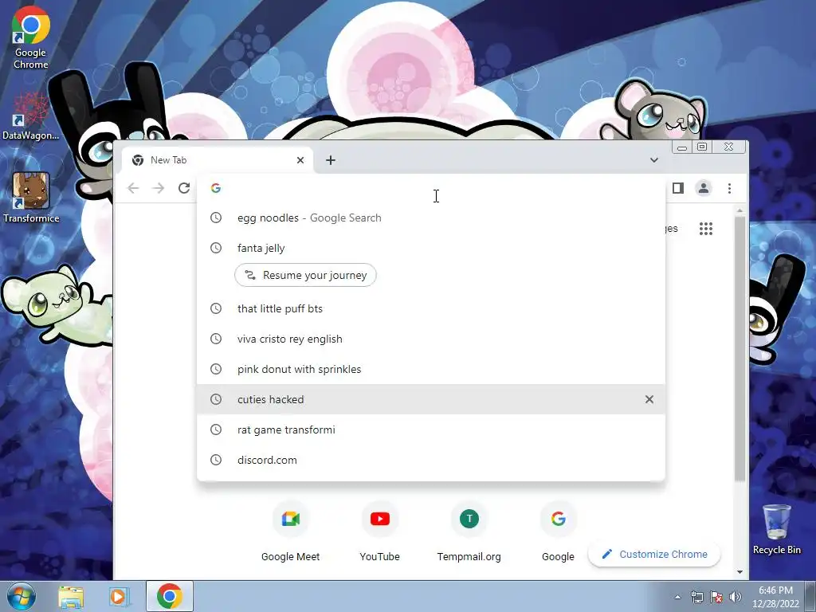Open the Action Center flag icon
The height and width of the screenshot is (612, 816).
pyautogui.click(x=716, y=597)
